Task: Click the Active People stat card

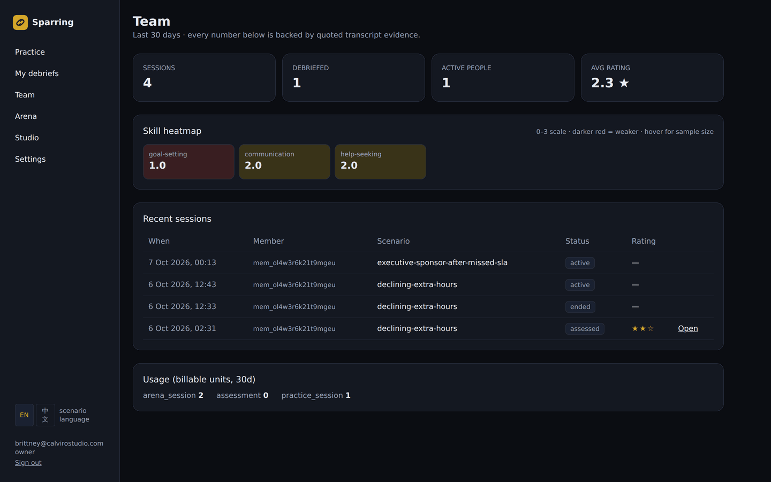Action: click(503, 78)
